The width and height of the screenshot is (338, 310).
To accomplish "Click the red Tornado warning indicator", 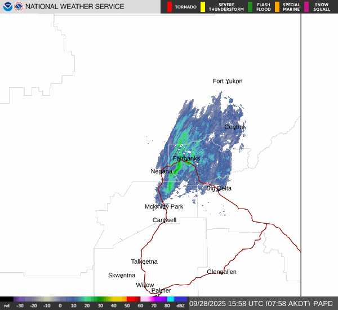I will [x=170, y=7].
